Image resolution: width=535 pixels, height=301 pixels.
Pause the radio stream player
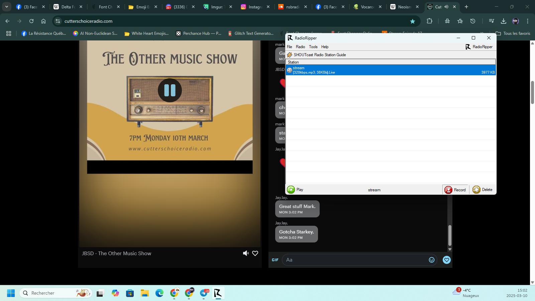[170, 90]
